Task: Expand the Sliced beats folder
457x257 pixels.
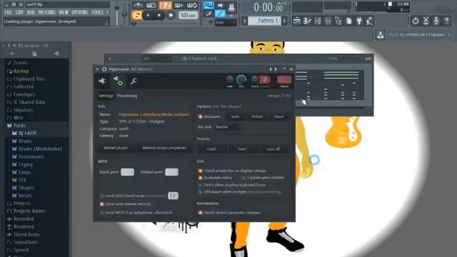Action: point(26,235)
